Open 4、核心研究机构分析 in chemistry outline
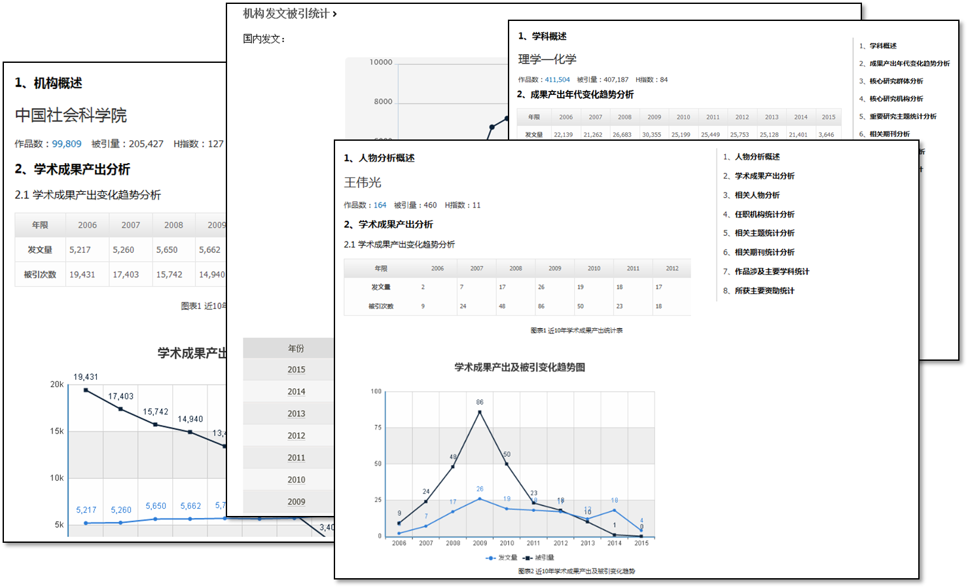Screen dimensions: 968x588 (891, 99)
